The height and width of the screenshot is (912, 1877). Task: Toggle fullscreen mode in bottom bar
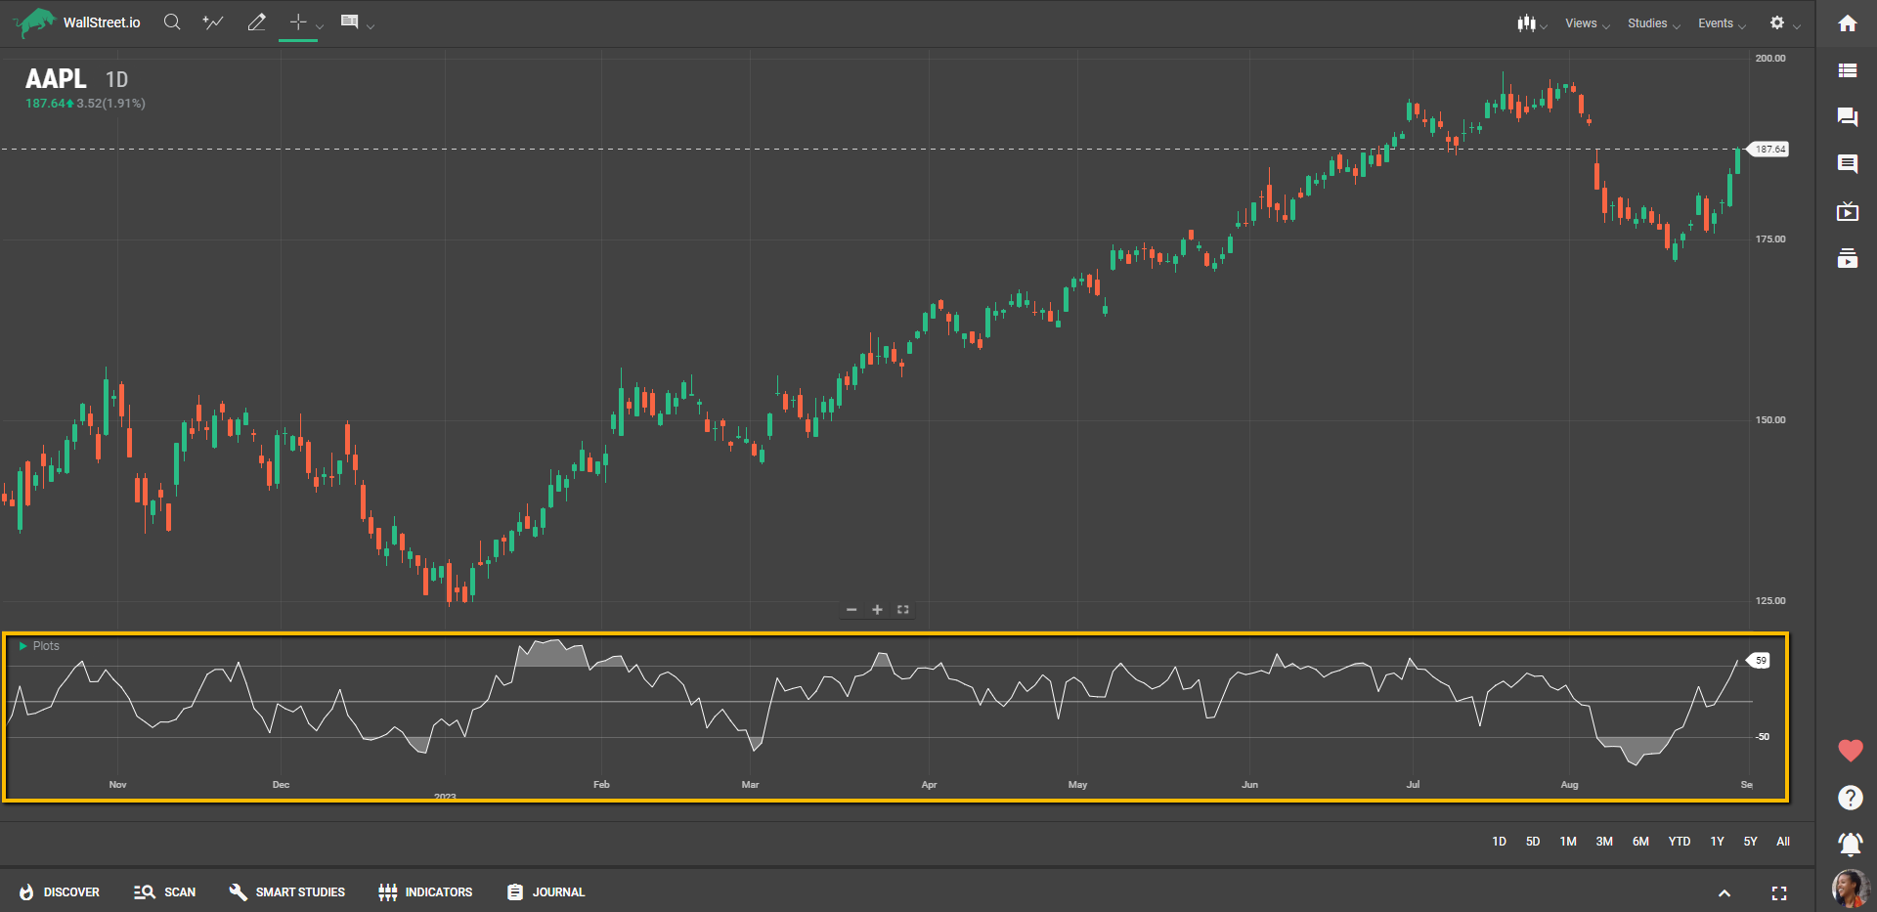click(1778, 893)
